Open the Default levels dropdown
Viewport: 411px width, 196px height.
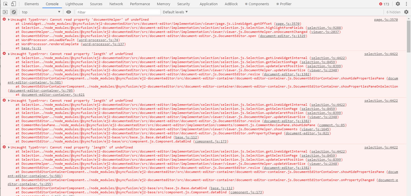(x=175, y=12)
